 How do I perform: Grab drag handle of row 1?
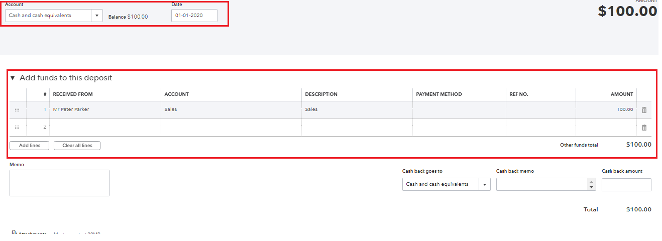[x=17, y=110]
